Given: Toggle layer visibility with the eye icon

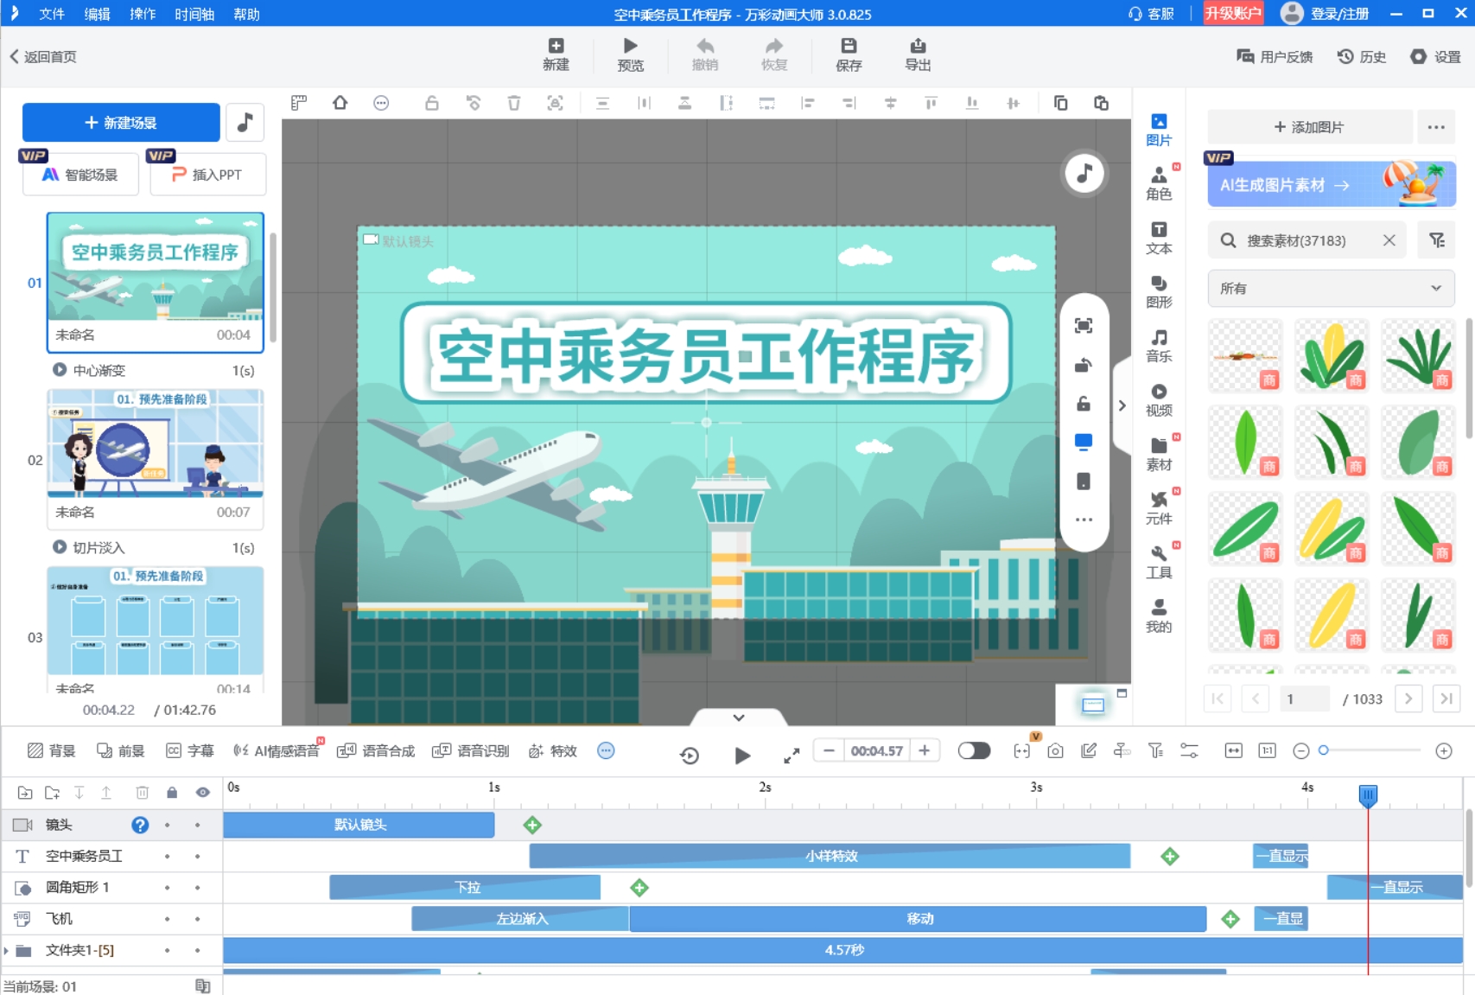Looking at the screenshot, I should click(201, 792).
